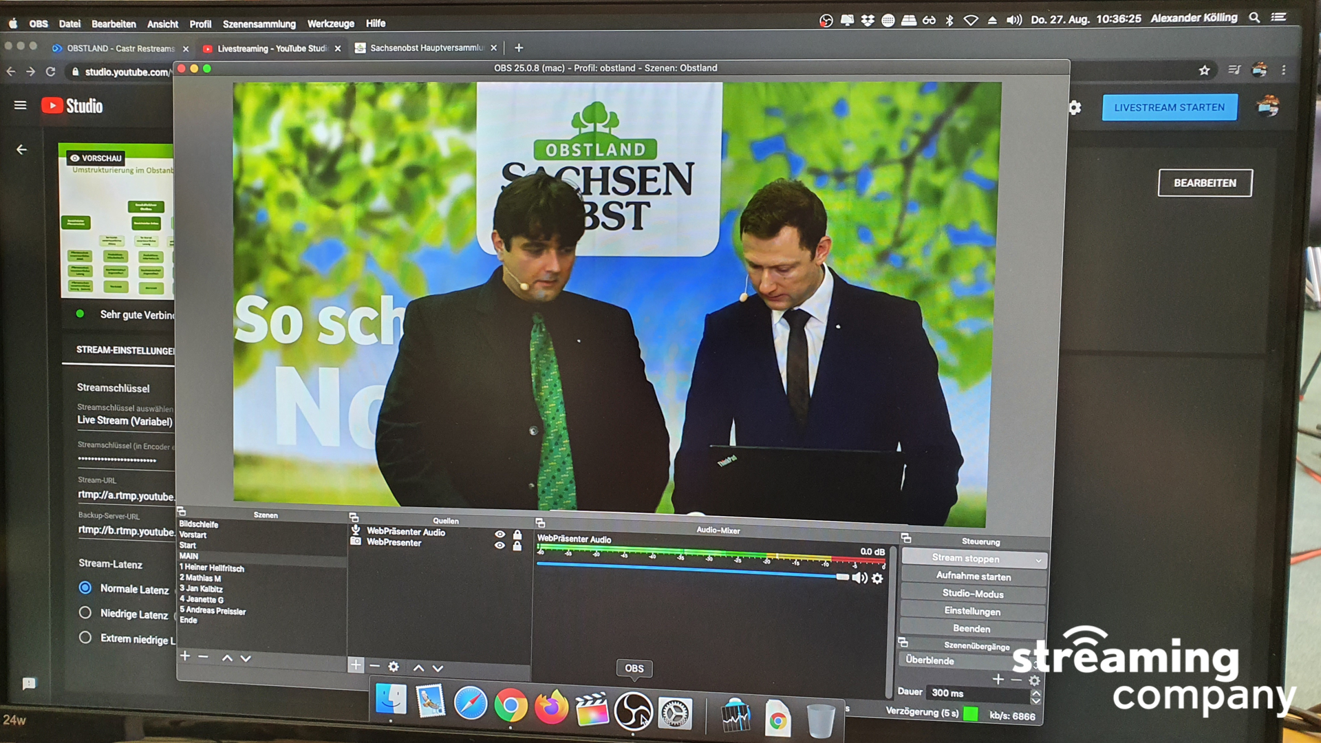The height and width of the screenshot is (743, 1321).
Task: Select Extrem niedrige Latenz radio button
Action: point(85,637)
